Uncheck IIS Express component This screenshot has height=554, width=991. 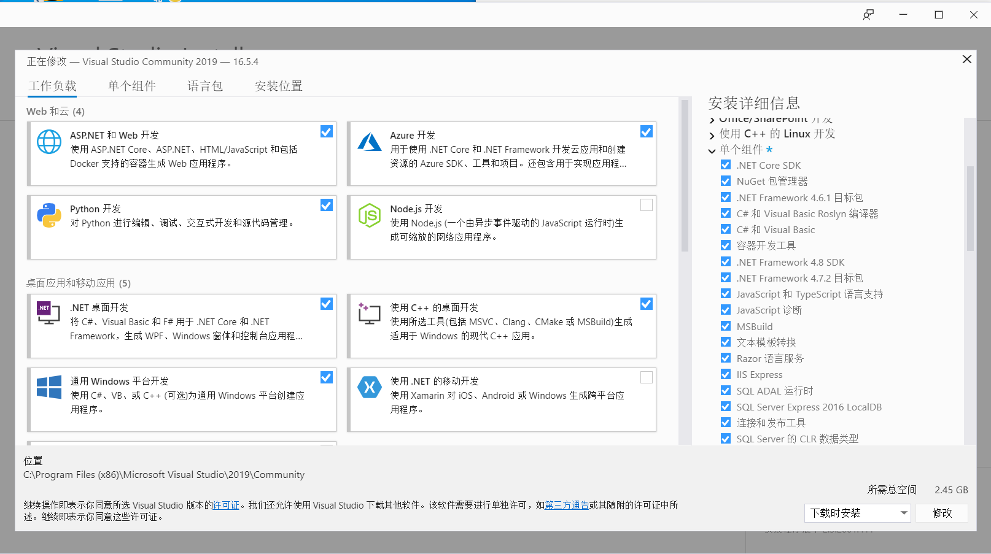click(x=726, y=374)
